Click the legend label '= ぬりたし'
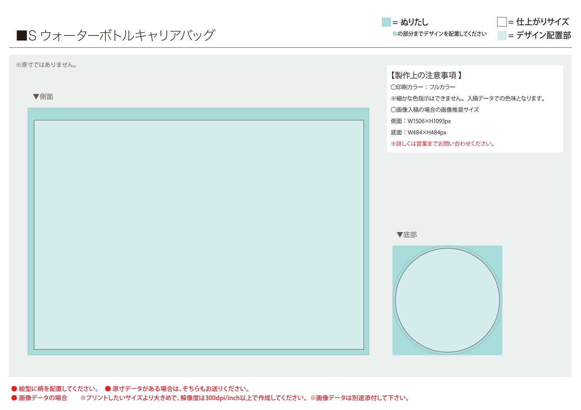This screenshot has height=410, width=581. point(410,22)
